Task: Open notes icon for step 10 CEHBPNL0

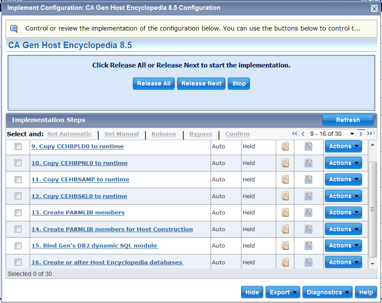Action: 285,163
